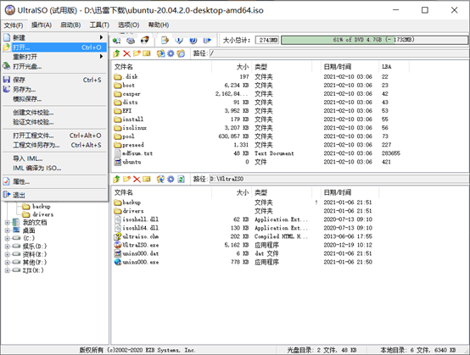Click the mount to virtual drive icon
Screen dimensions: 470x355
131,40
